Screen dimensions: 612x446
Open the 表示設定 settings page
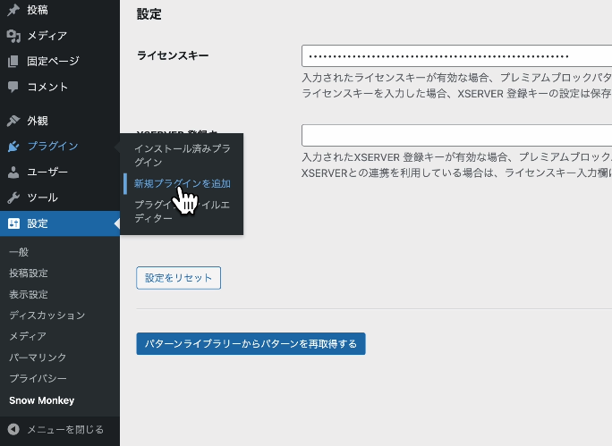point(29,294)
